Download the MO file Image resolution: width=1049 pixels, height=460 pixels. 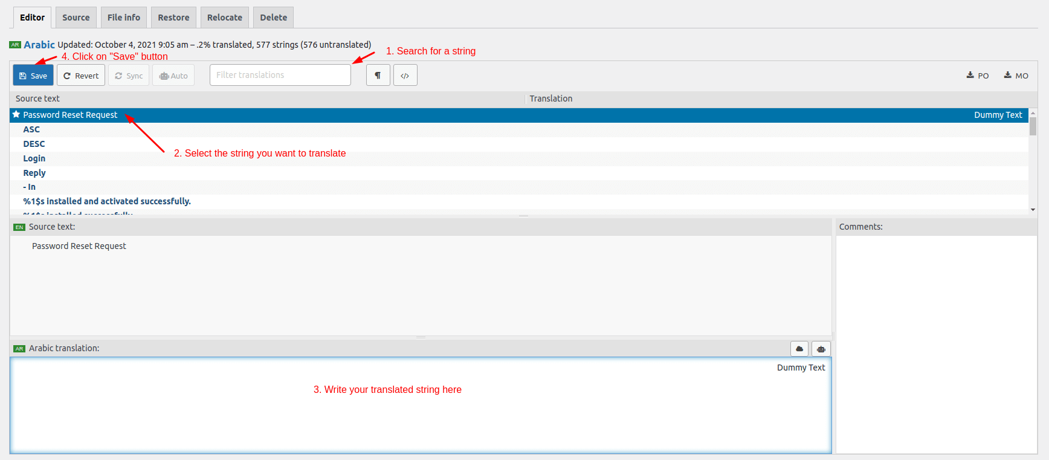pos(1016,76)
